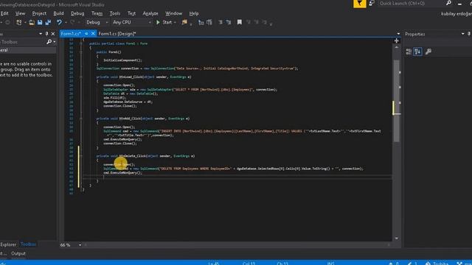
Task: Toggle auto-hide pin on Toolbox panel
Action: coord(46,34)
